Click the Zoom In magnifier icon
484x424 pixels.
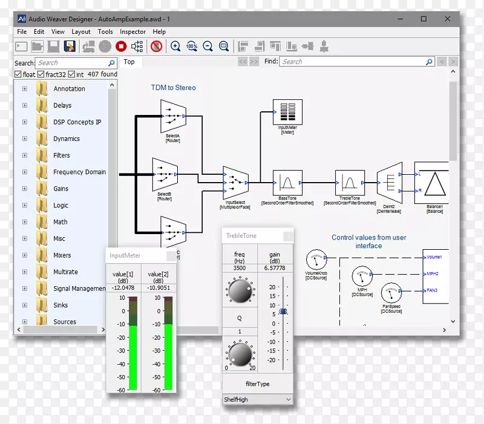pyautogui.click(x=175, y=46)
